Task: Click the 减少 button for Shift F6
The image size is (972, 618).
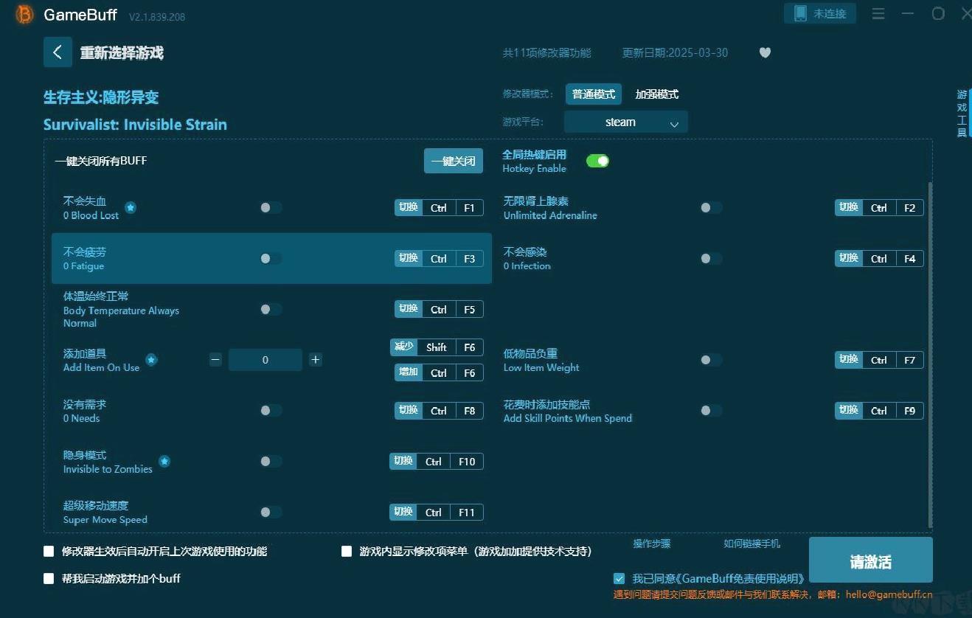Action: pyautogui.click(x=404, y=347)
